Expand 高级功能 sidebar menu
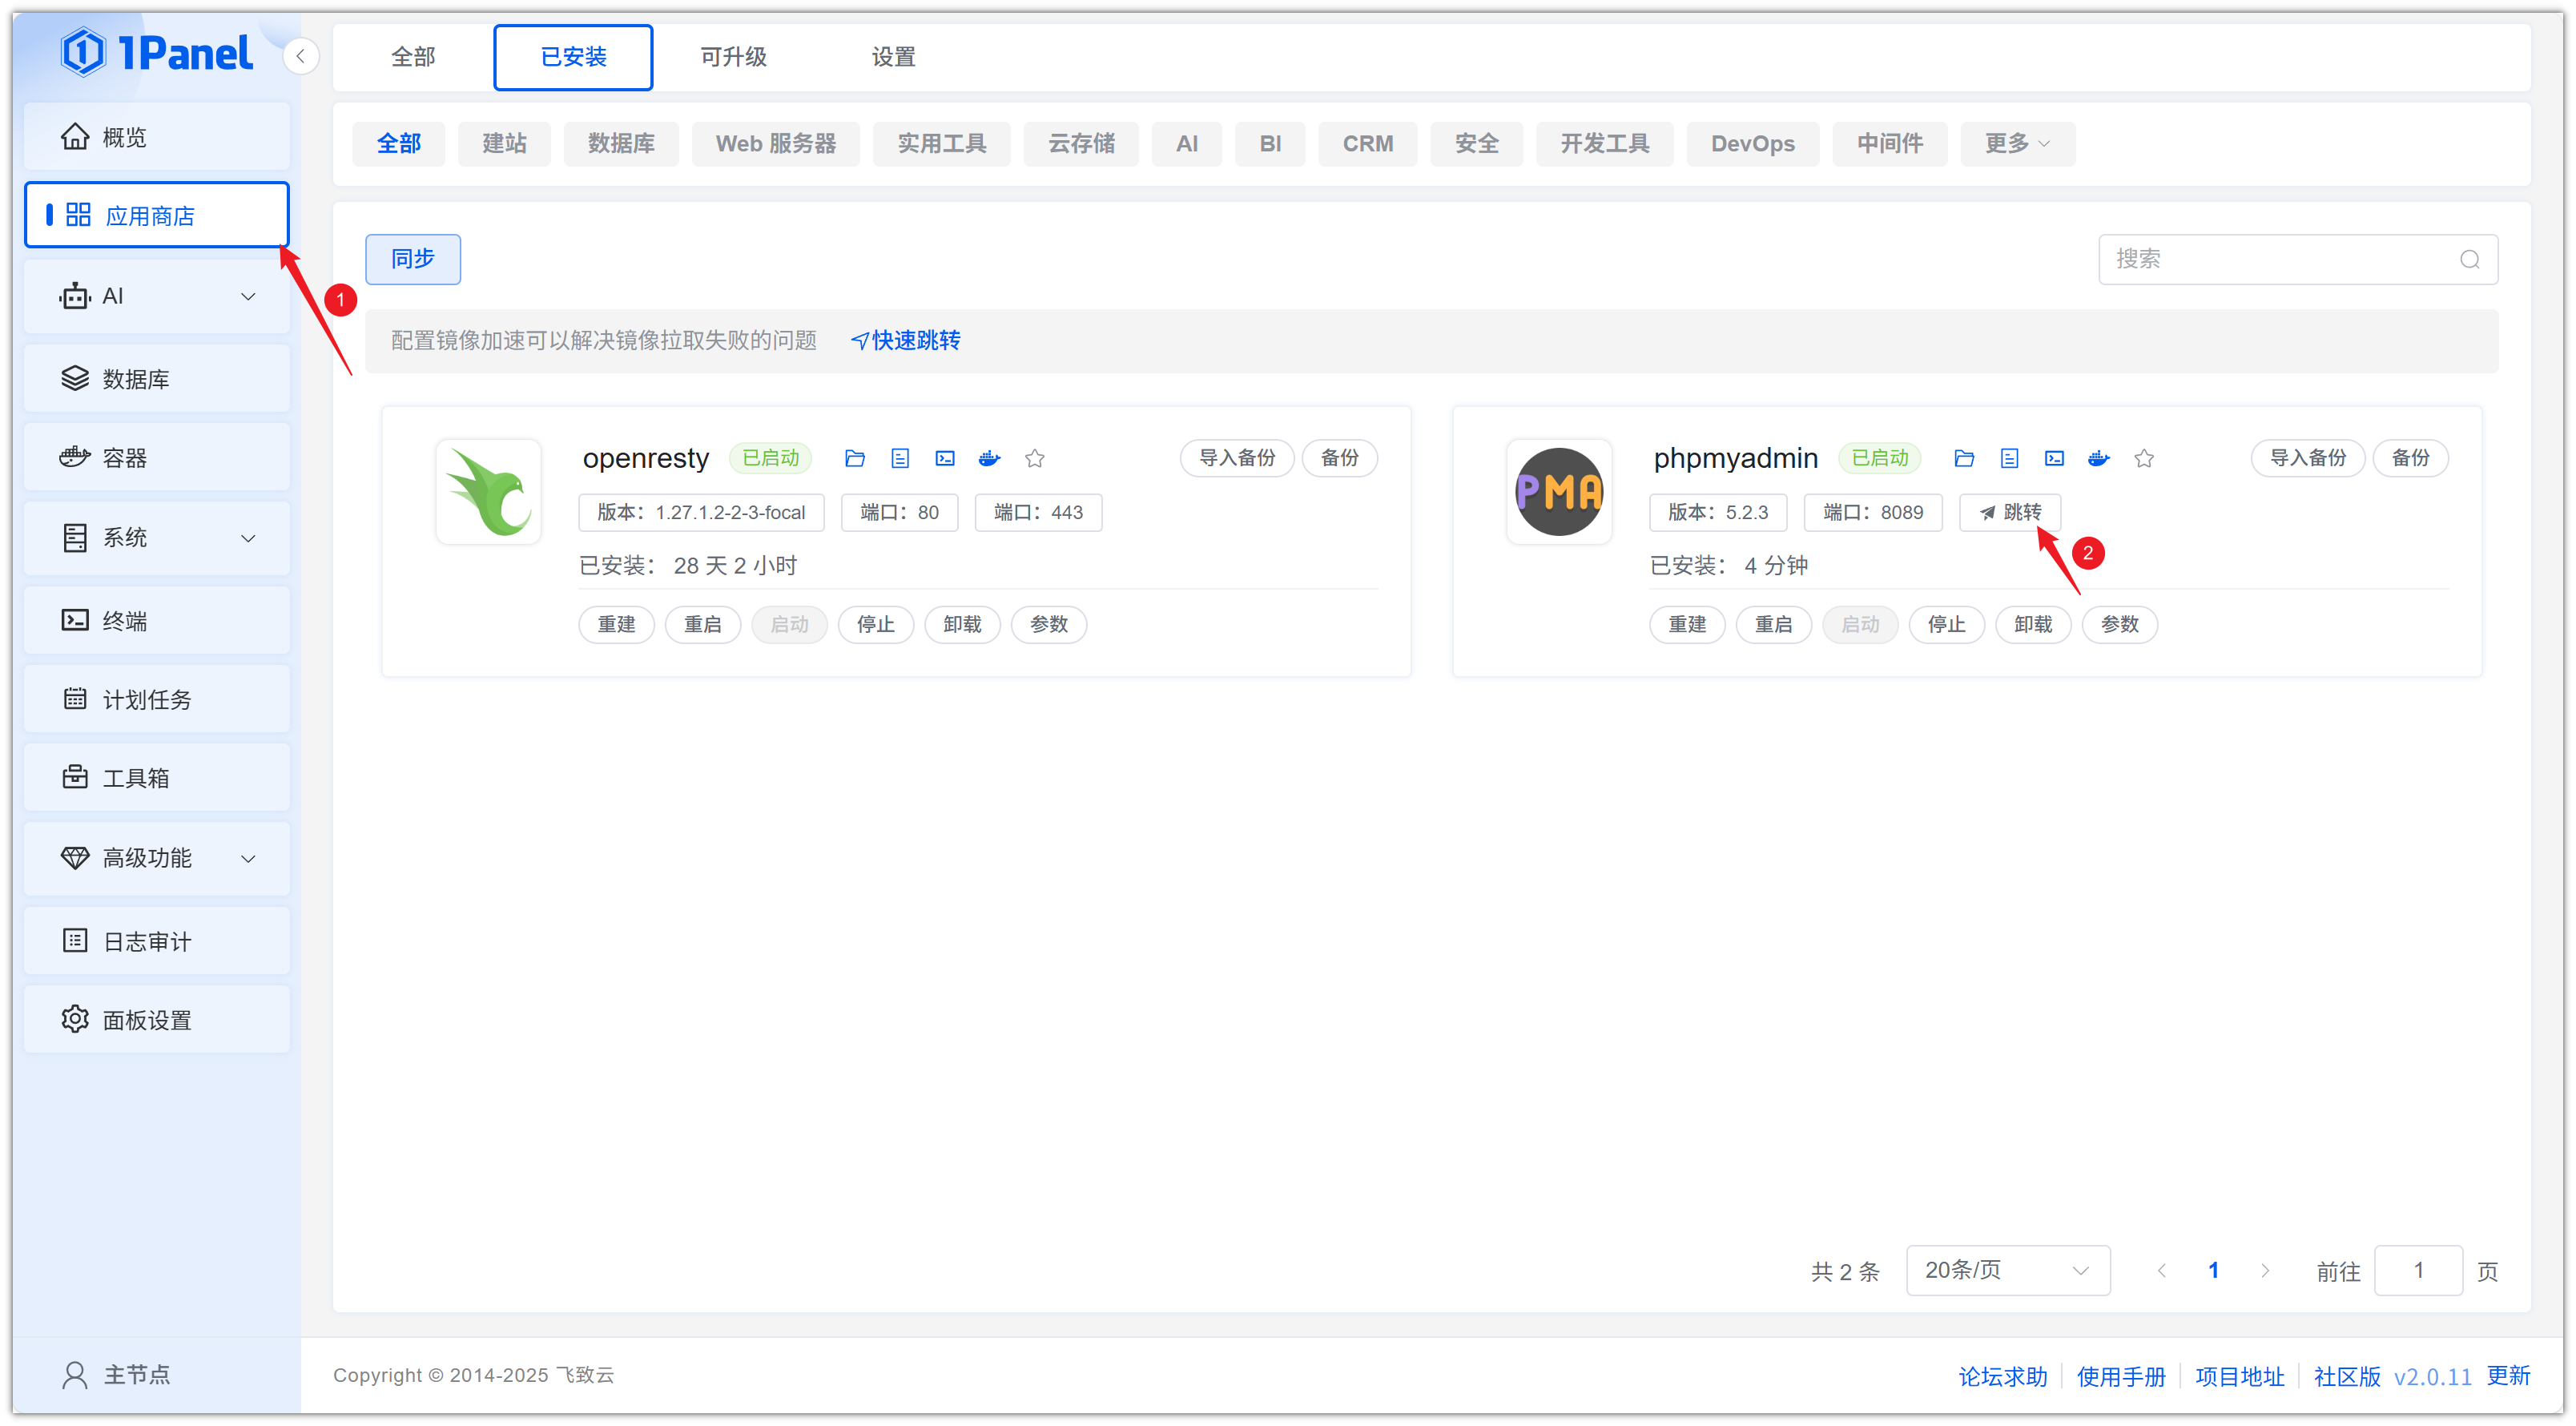The width and height of the screenshot is (2576, 1426). (157, 858)
